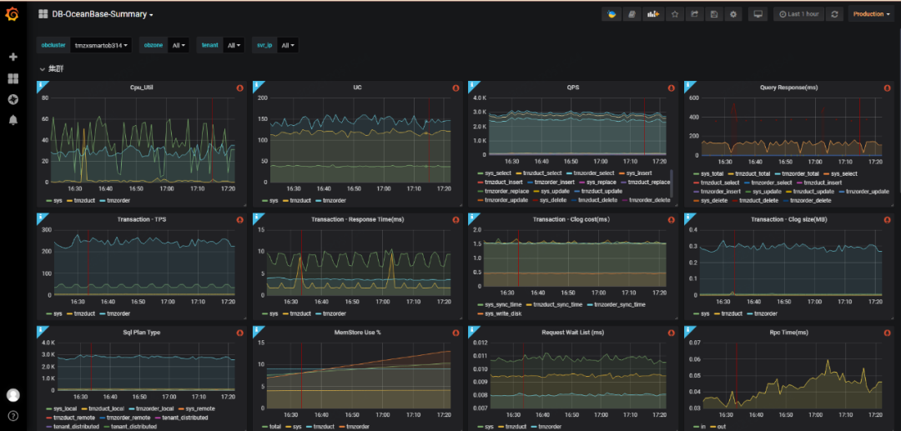Screen dimensions: 901x431
Task: Open the Explore compass icon in sidebar
Action: (13, 99)
